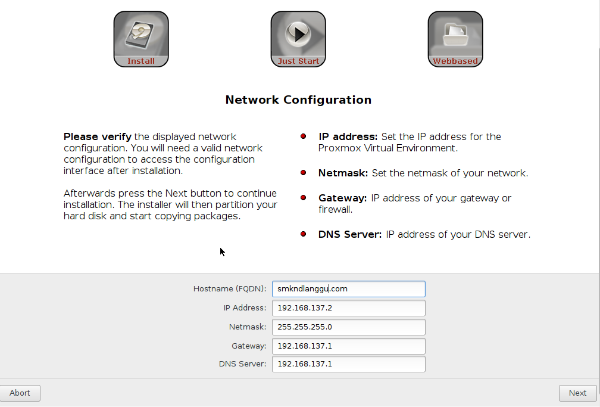The height and width of the screenshot is (407, 600).
Task: Click the Network Configuration heading
Action: click(298, 100)
